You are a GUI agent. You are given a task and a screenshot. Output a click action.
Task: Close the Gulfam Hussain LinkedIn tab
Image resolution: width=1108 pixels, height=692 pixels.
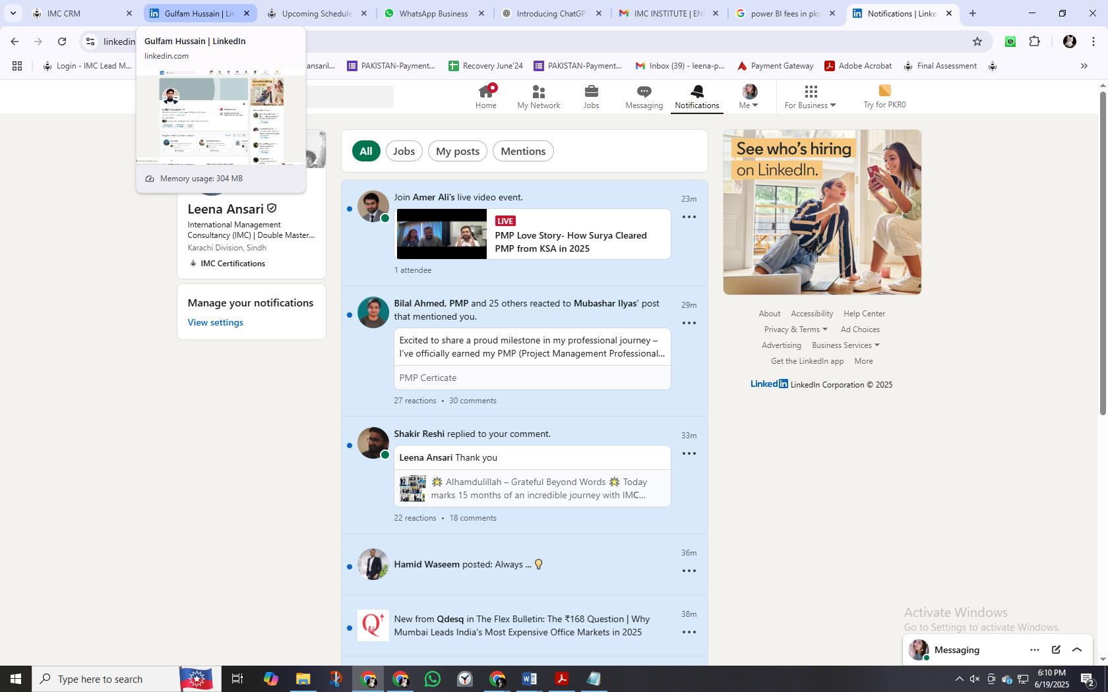click(x=246, y=13)
